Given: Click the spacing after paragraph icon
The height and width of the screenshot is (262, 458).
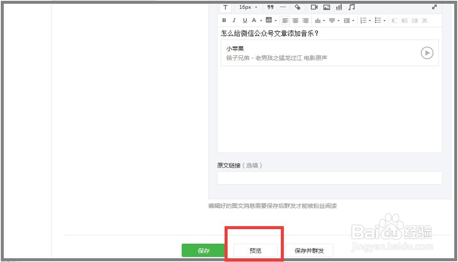Looking at the screenshot, I should (332, 21).
